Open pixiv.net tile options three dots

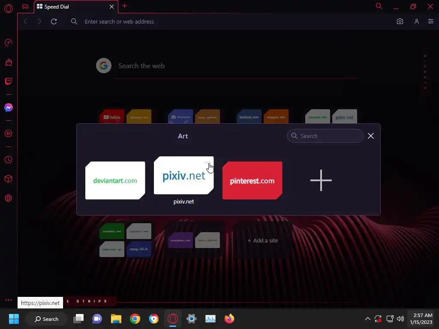(x=207, y=162)
